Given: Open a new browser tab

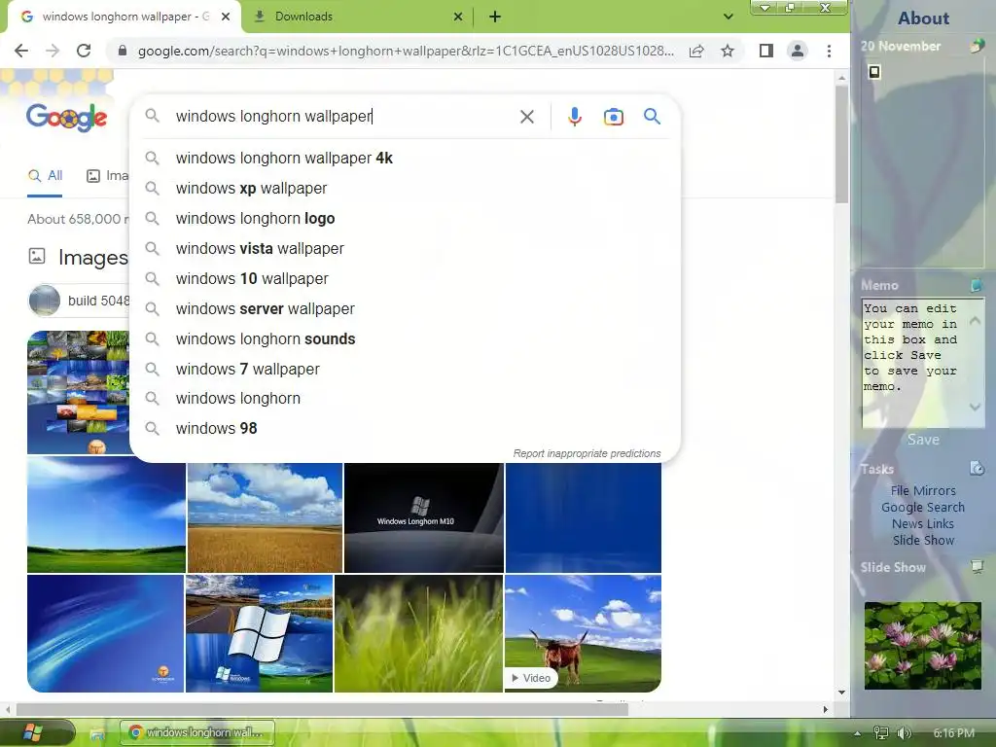Looking at the screenshot, I should point(495,17).
